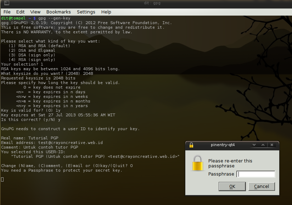Open the Help menu
The image size is (292, 205).
[106, 12]
